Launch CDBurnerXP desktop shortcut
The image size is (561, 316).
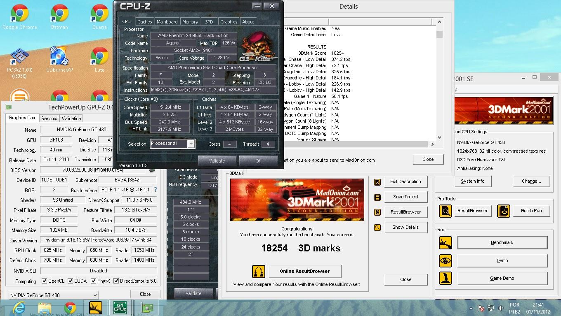click(59, 60)
